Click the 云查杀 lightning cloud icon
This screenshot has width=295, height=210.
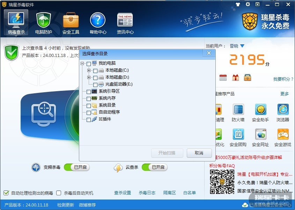118,167
